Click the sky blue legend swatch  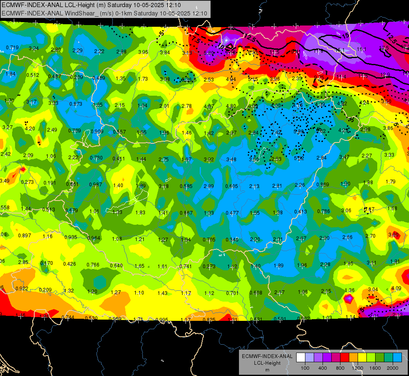[x=397, y=358]
